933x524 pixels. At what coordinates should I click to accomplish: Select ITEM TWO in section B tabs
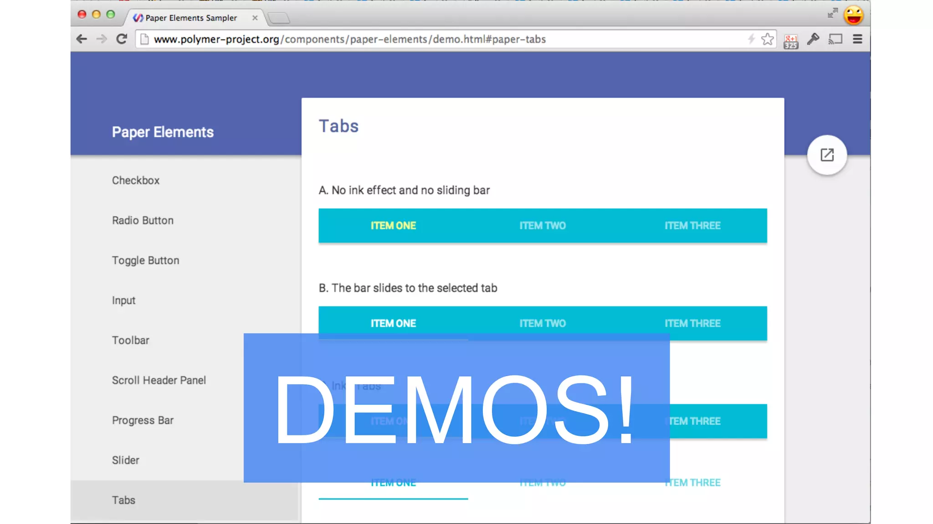click(x=543, y=323)
